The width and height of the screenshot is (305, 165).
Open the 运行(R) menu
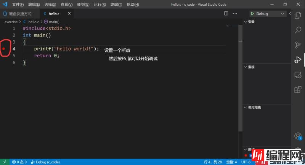coord(100,5)
